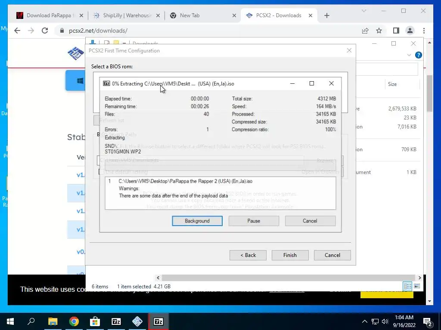
Task: Click the Explorer horizontal scrollbar track
Action: point(289,278)
